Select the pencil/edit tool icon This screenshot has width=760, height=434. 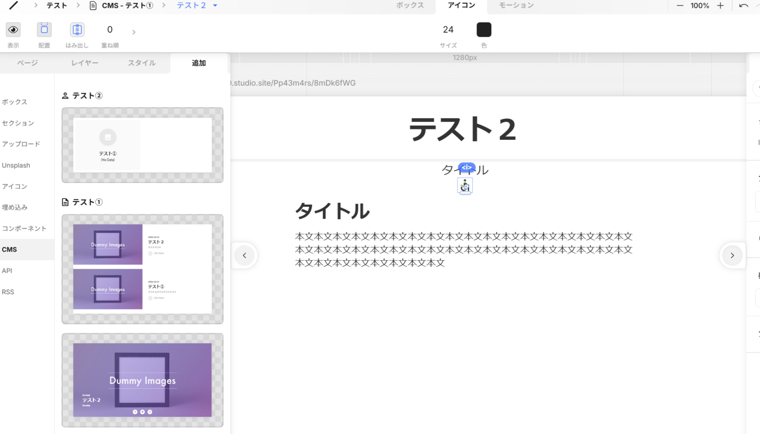point(13,6)
